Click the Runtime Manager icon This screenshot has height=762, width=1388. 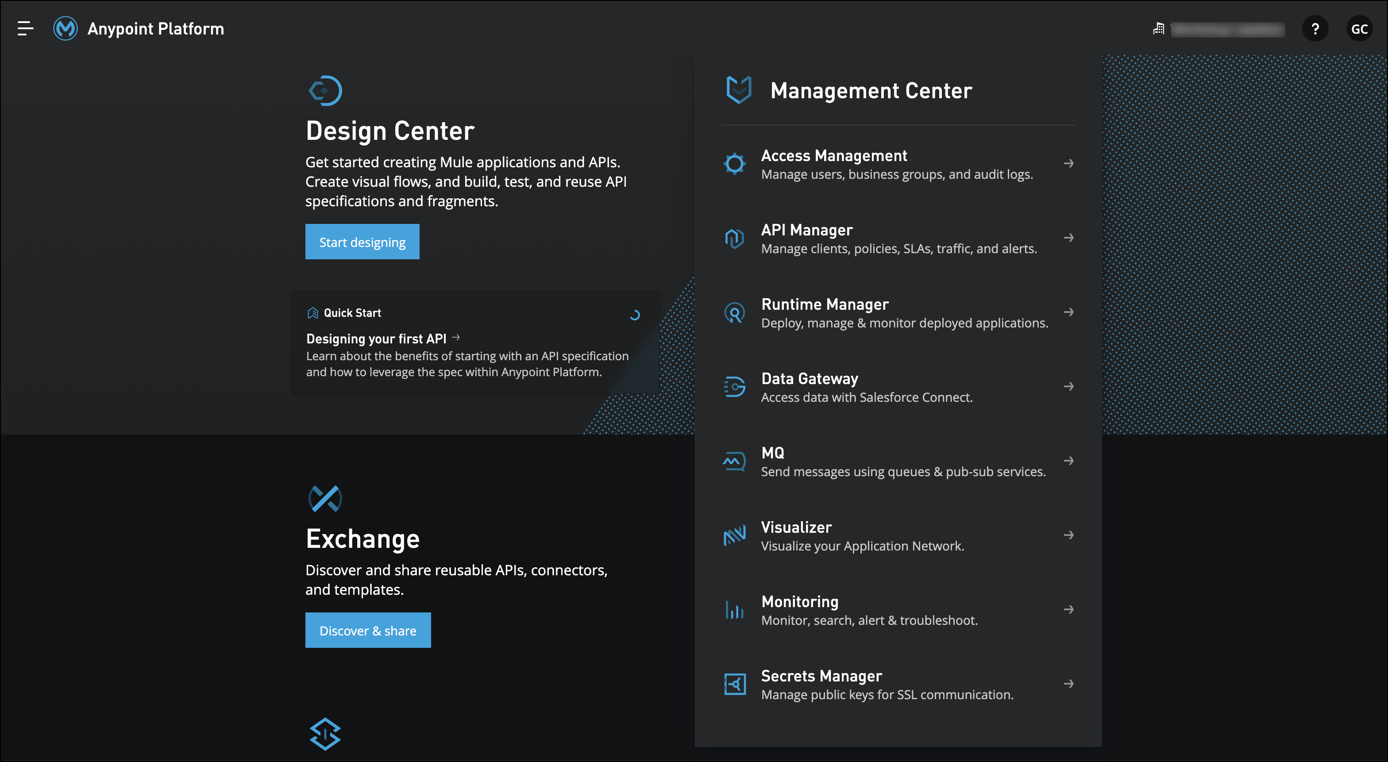click(x=734, y=312)
